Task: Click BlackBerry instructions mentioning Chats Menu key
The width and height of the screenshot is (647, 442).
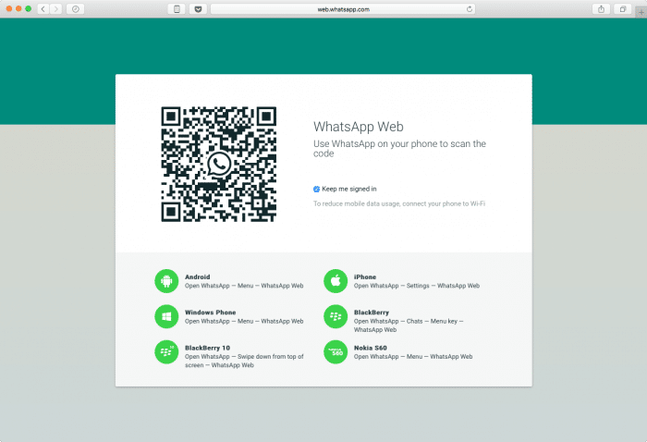Action: pos(409,325)
